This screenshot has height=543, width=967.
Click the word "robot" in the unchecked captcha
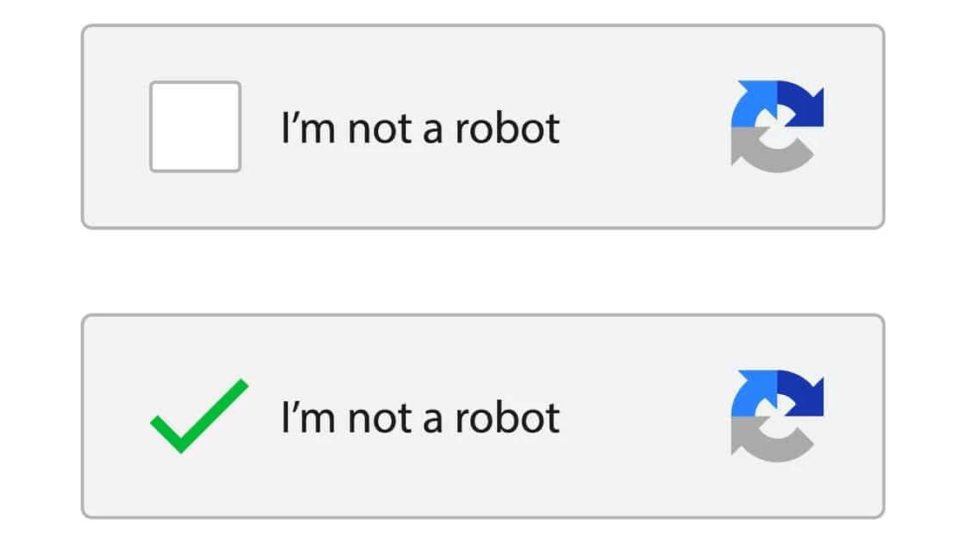point(508,129)
